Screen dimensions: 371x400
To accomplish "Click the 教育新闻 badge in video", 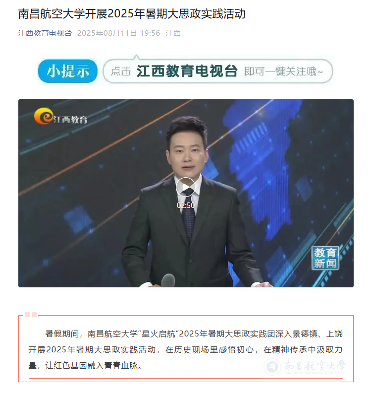I will click(325, 258).
